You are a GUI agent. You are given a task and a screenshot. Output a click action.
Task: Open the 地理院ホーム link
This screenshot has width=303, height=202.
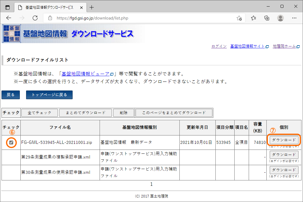(x=286, y=46)
